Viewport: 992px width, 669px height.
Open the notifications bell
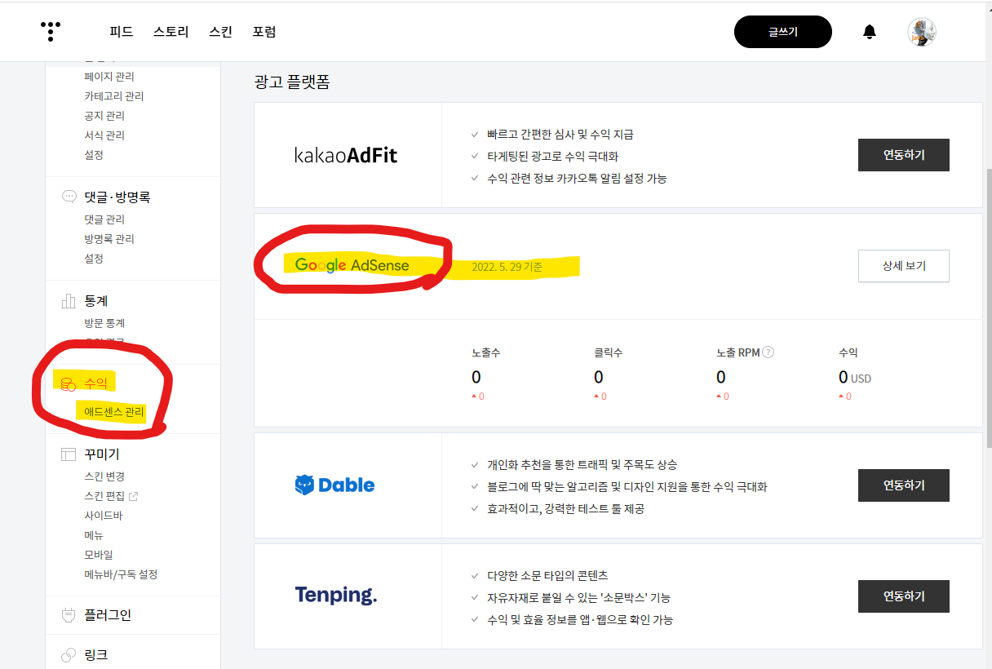click(x=870, y=32)
